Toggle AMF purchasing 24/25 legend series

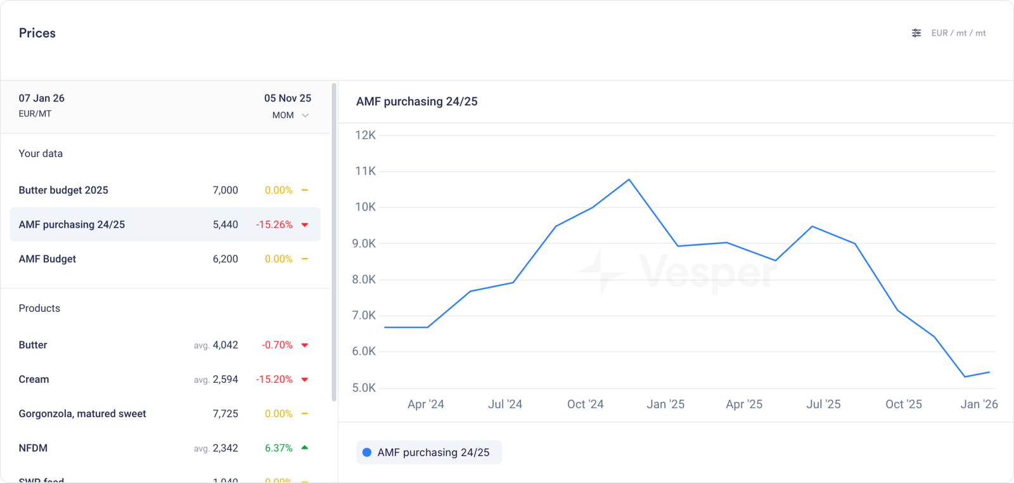tap(429, 453)
